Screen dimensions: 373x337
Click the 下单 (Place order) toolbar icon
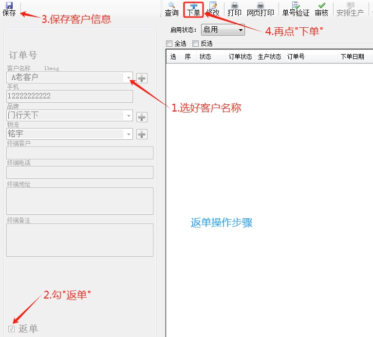pyautogui.click(x=193, y=9)
